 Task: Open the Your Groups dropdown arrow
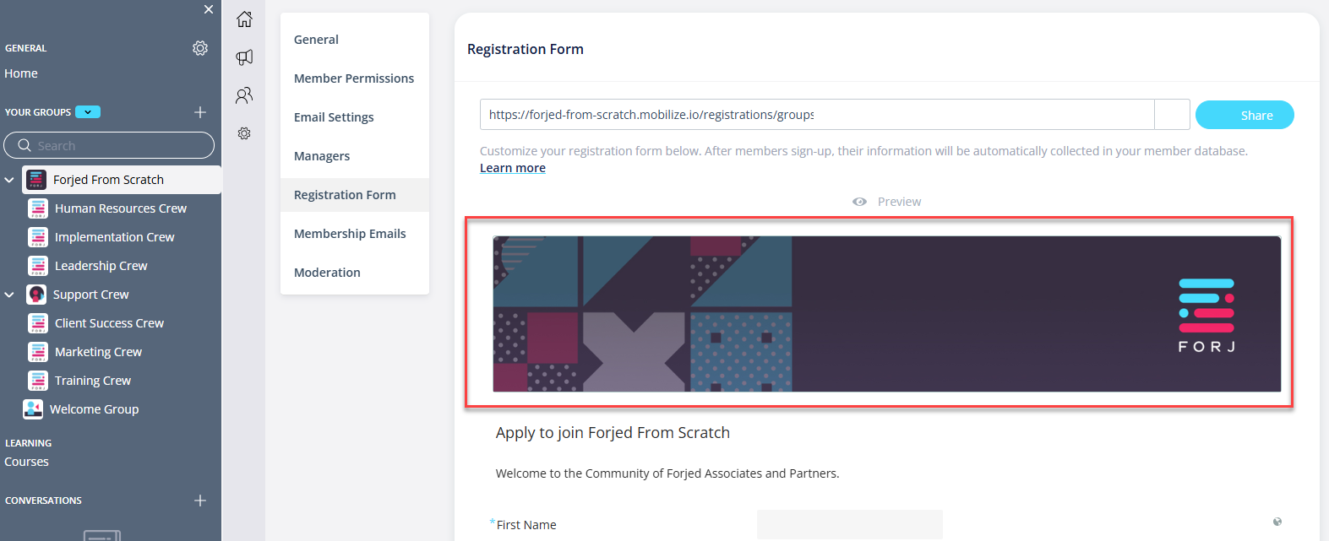(88, 111)
